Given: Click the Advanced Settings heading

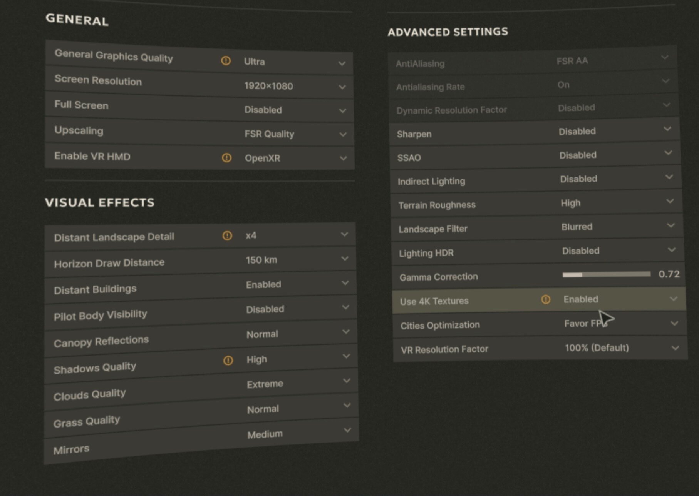Looking at the screenshot, I should point(448,32).
